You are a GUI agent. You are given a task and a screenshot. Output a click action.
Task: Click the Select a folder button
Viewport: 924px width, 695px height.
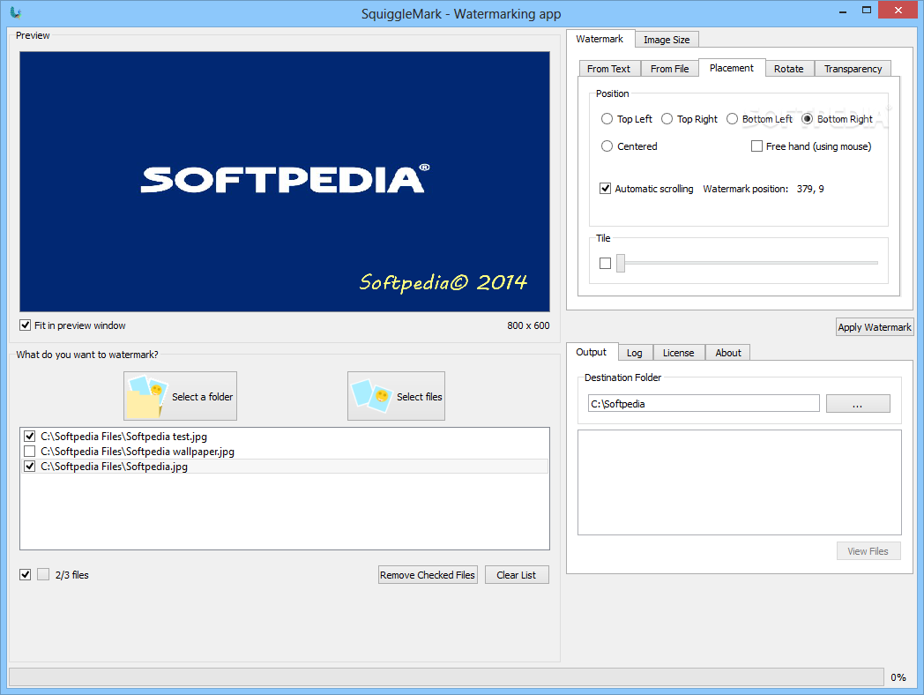coord(181,396)
